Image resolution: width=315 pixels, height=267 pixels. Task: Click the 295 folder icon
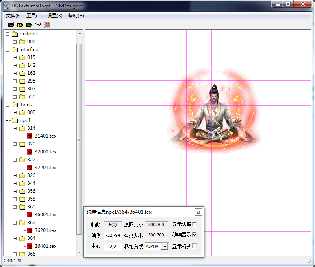(x=22, y=81)
